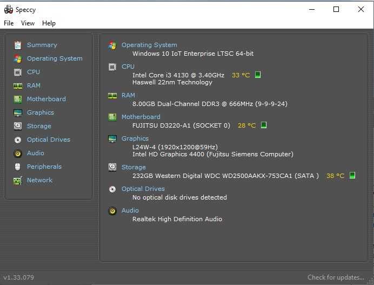
Task: Click the Peripherals mouse icon in sidebar
Action: [x=18, y=167]
